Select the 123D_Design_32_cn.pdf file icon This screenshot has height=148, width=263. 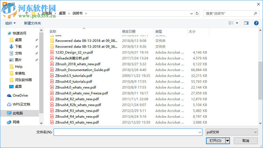(52, 52)
